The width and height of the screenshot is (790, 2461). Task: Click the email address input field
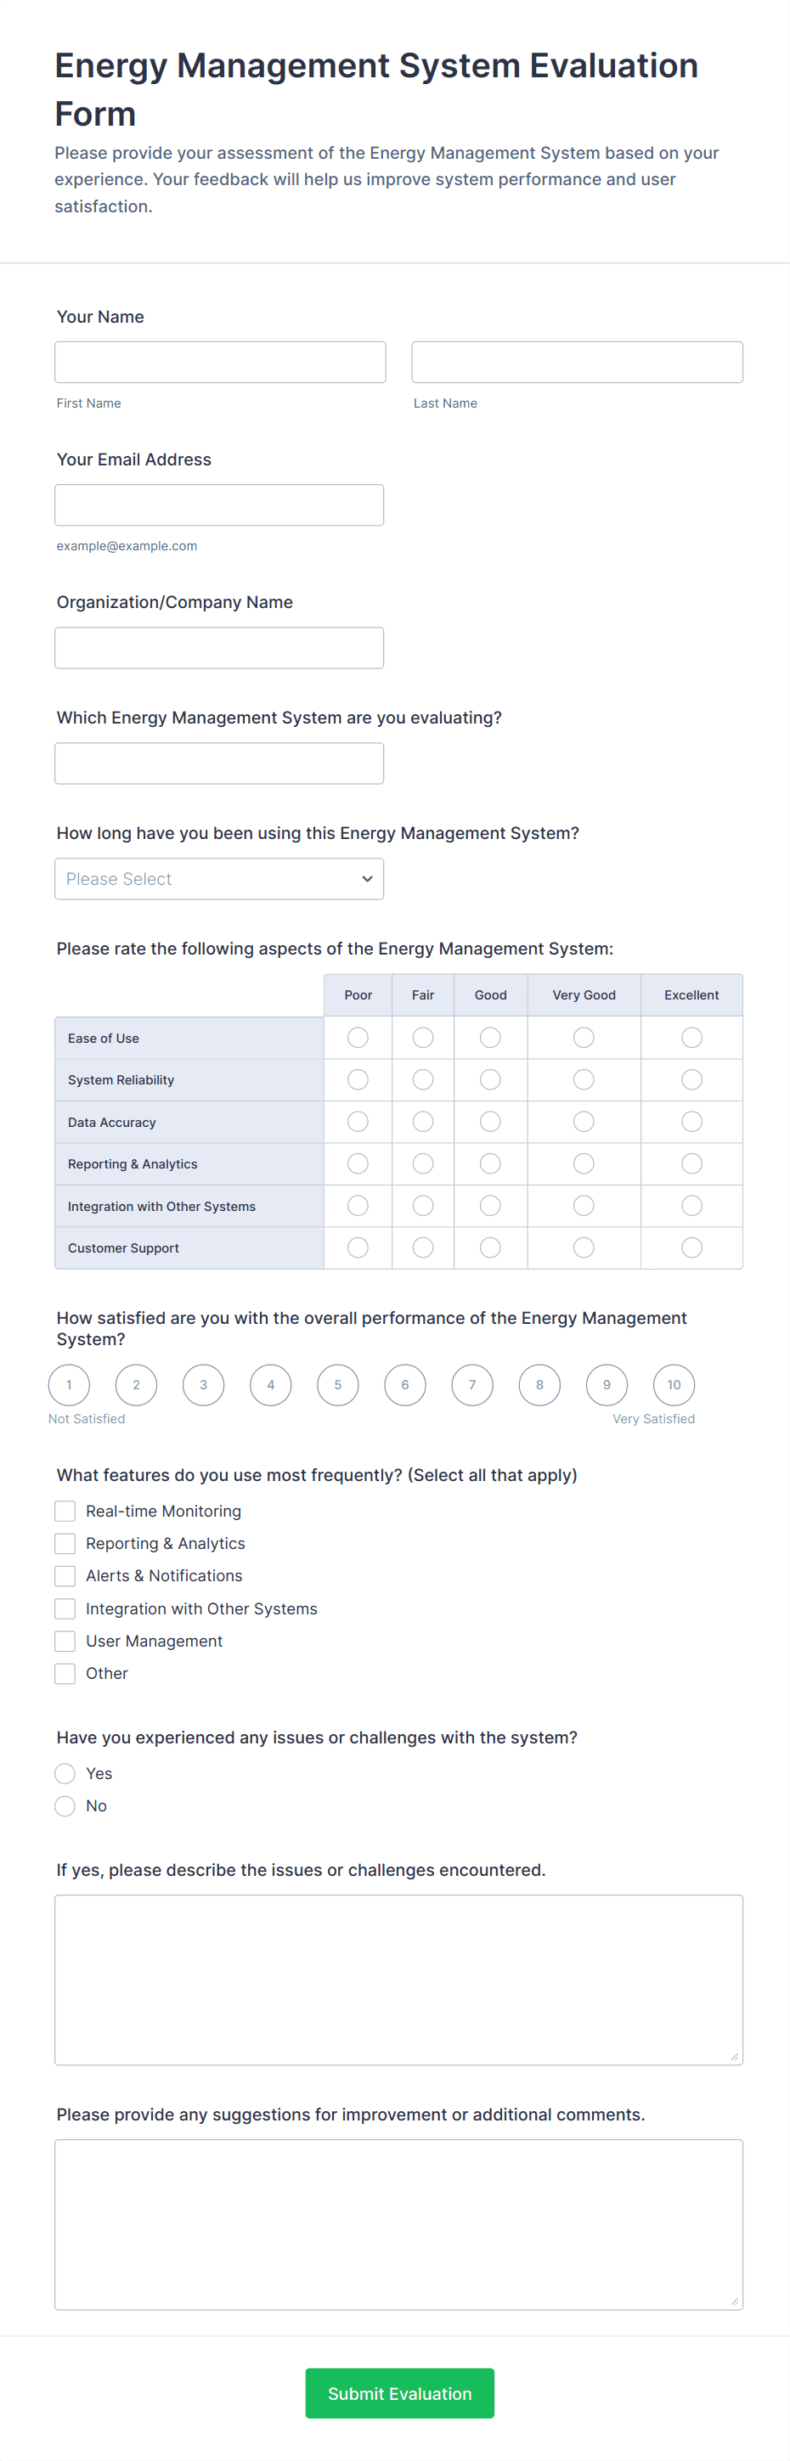pyautogui.click(x=219, y=504)
